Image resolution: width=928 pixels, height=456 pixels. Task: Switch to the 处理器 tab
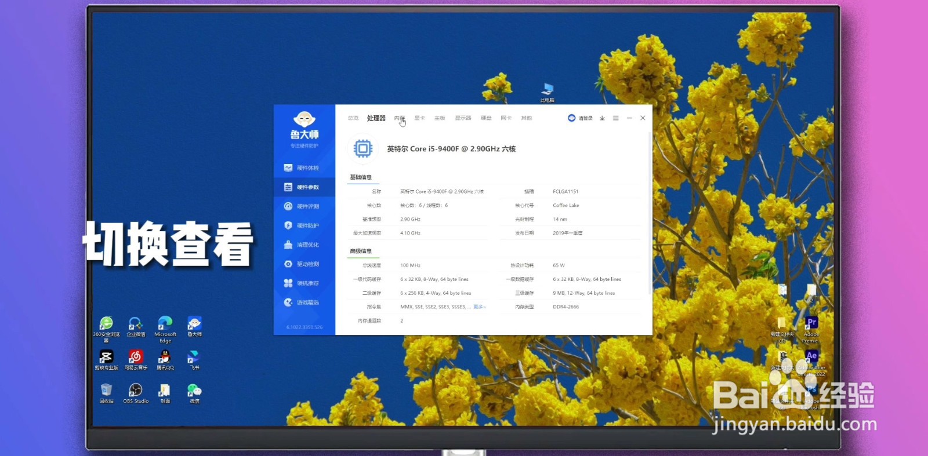[376, 118]
